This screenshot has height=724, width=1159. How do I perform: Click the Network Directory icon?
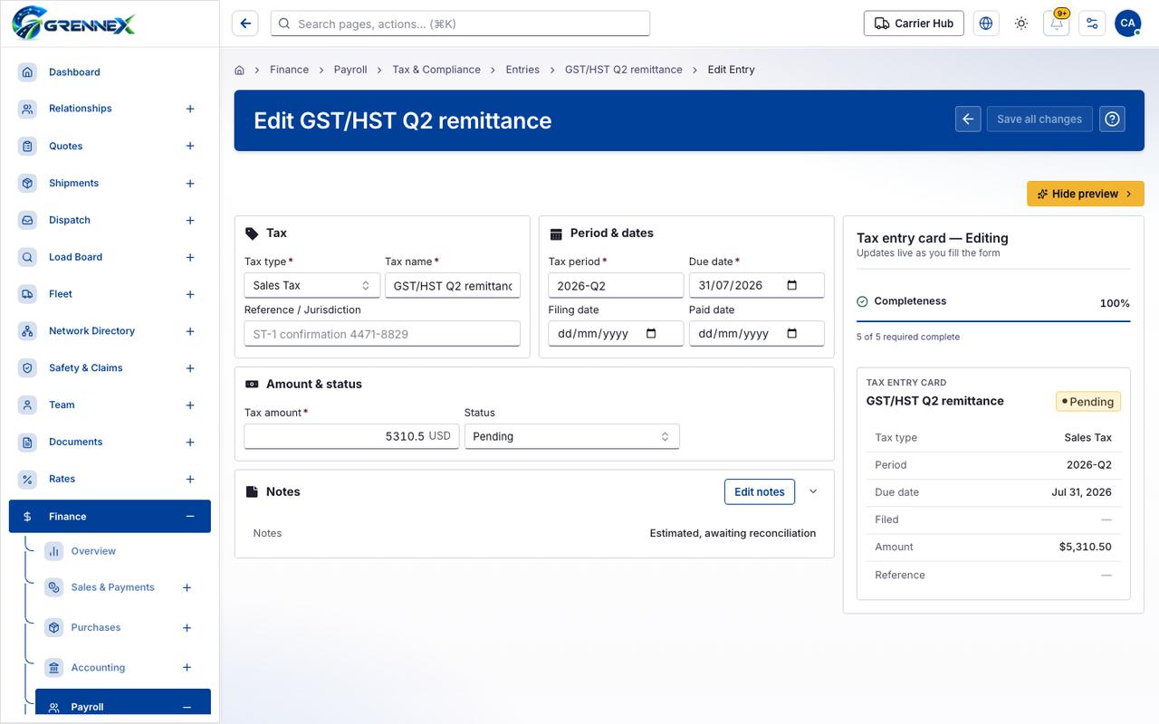[x=28, y=331]
